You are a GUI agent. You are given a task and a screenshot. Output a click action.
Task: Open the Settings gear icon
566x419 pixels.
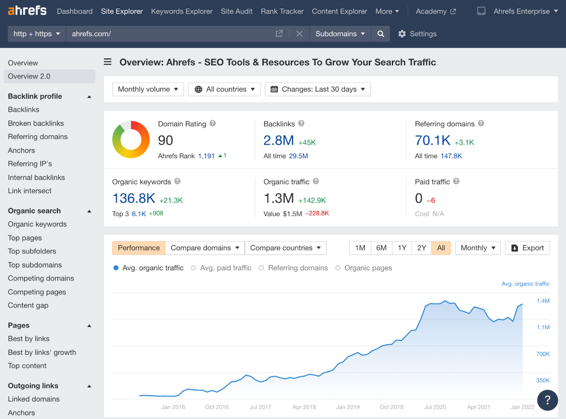(402, 34)
